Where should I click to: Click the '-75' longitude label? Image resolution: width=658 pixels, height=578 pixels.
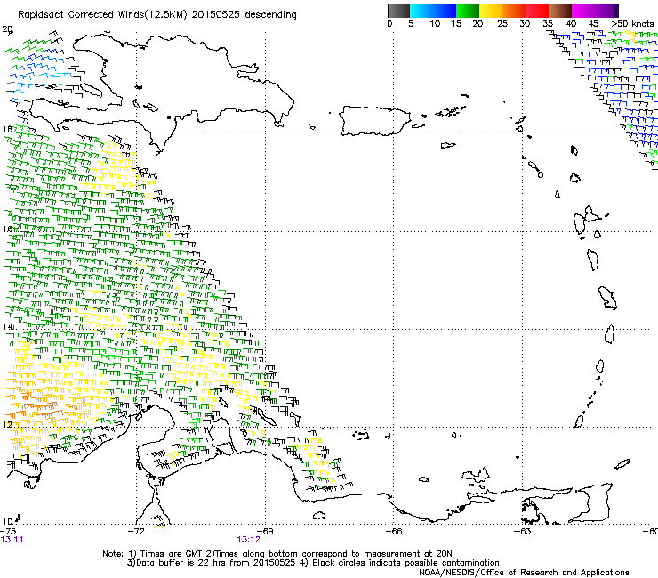point(8,532)
